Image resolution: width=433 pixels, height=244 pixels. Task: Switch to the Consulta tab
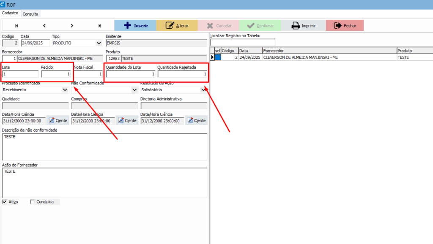(x=30, y=14)
